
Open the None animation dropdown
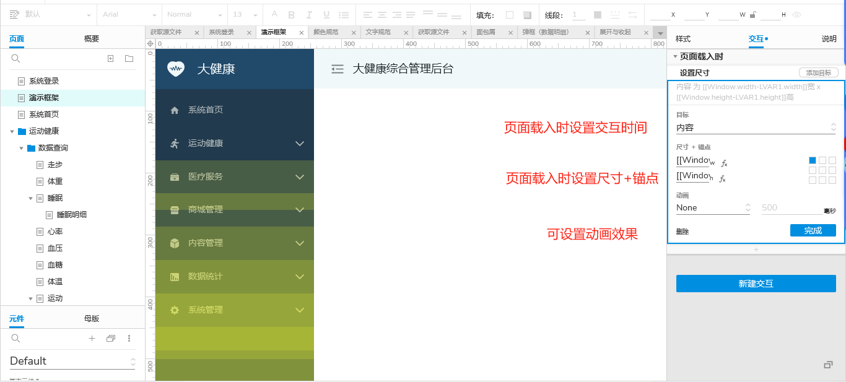(713, 208)
